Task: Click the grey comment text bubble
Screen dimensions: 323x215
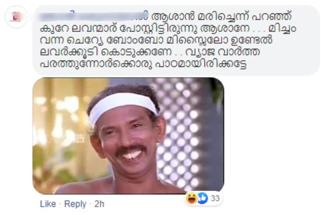Action: tap(176, 40)
